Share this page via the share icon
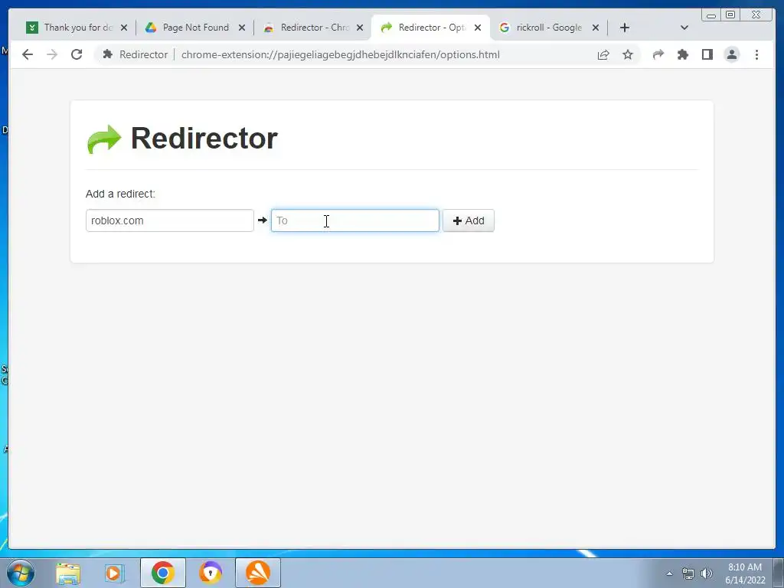 coord(603,54)
